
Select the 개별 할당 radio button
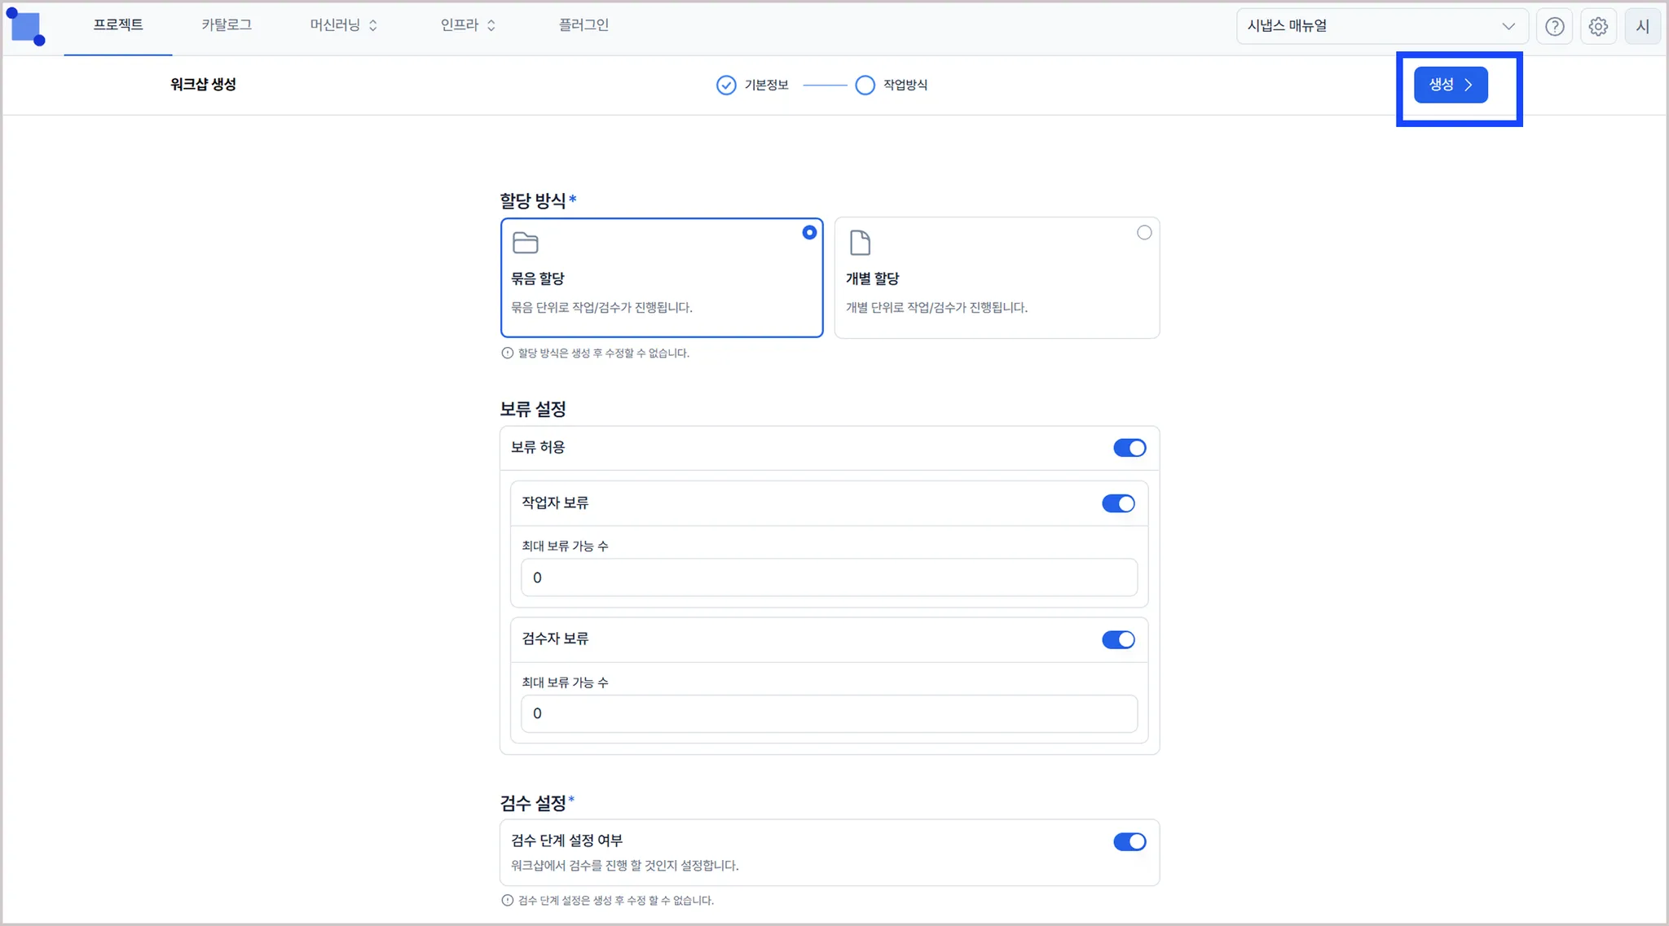pyautogui.click(x=1143, y=233)
